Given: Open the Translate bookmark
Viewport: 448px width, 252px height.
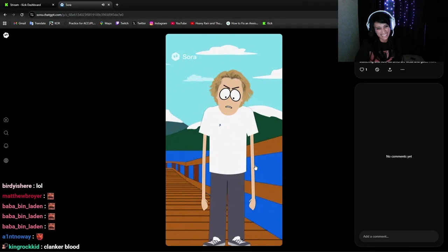Looking at the screenshot, I should [37, 23].
